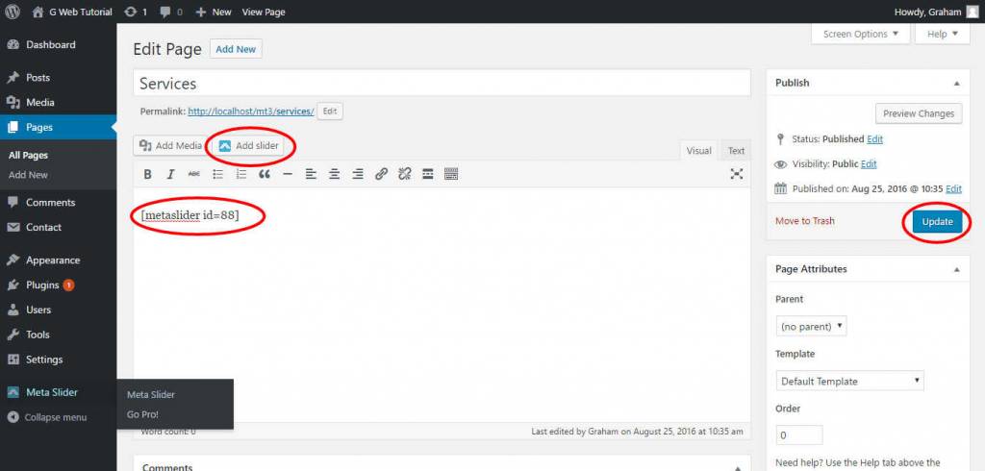Click the Add slider button
The height and width of the screenshot is (471, 985).
pyautogui.click(x=248, y=146)
